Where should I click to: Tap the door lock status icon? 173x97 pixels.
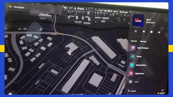click(65, 8)
